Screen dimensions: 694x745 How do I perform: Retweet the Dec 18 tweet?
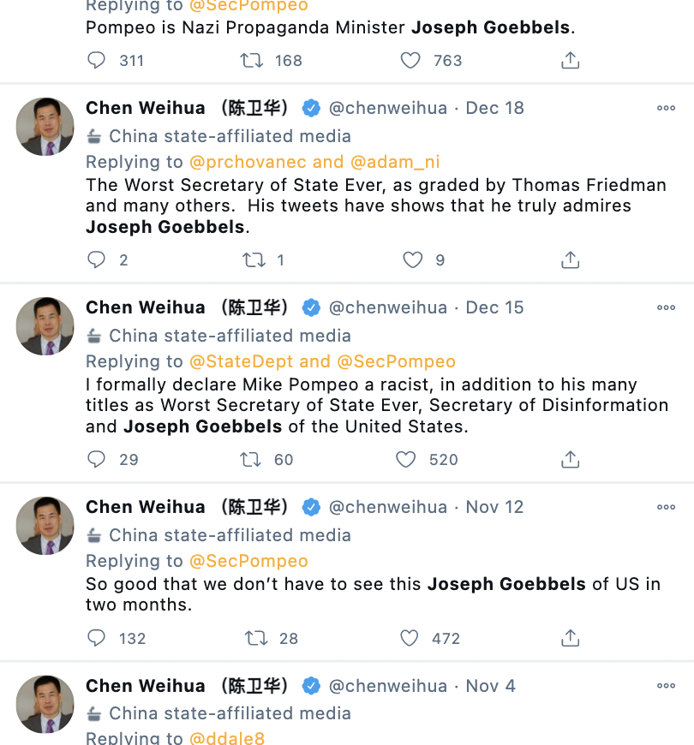(254, 260)
